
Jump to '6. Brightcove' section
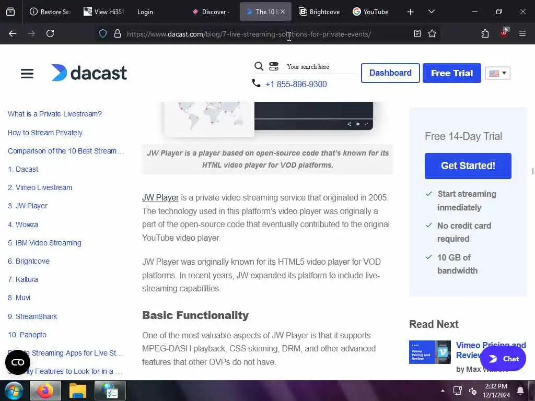(x=29, y=261)
